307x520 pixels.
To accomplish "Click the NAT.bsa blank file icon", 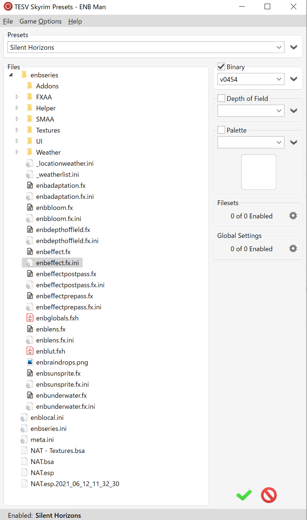I will pos(24,461).
